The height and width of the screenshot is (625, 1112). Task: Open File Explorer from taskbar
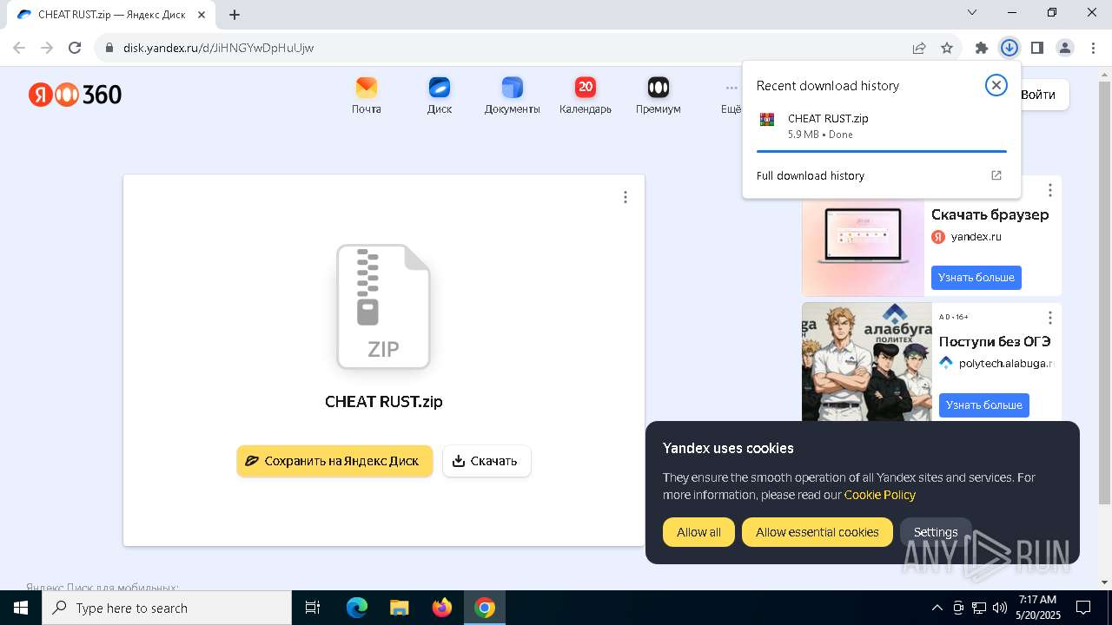pos(399,608)
